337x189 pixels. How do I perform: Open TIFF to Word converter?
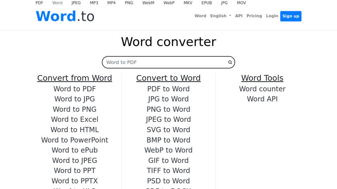point(168,171)
